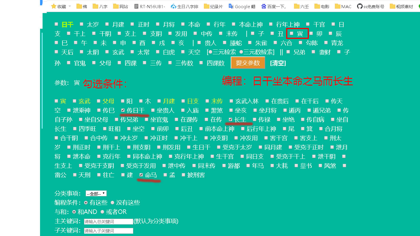Open the RT-N56UB1 router bookmark
420x236 pixels.
[x=150, y=6]
